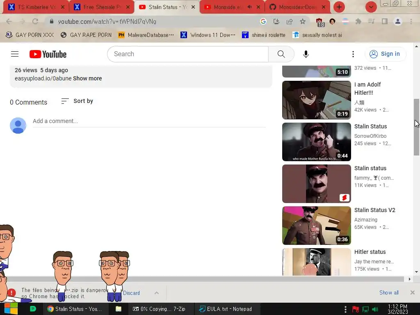Click the install app icon in address bar
The width and height of the screenshot is (420, 315).
click(x=276, y=21)
